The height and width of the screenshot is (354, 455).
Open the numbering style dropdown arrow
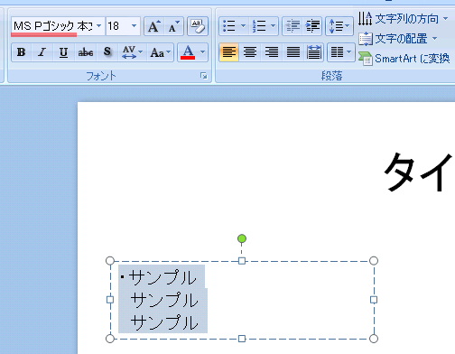pyautogui.click(x=273, y=26)
